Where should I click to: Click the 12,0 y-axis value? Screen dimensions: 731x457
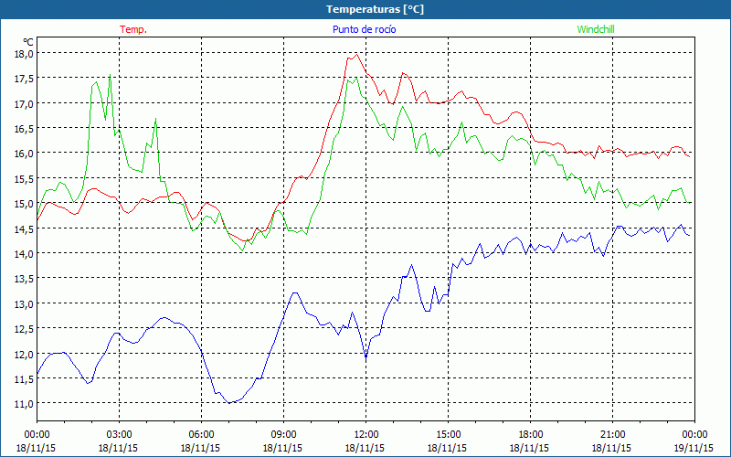[x=24, y=354]
